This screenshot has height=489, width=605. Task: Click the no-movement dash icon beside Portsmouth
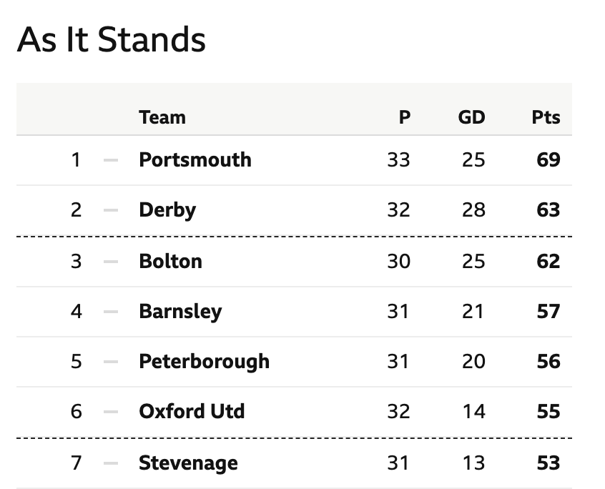pyautogui.click(x=111, y=160)
